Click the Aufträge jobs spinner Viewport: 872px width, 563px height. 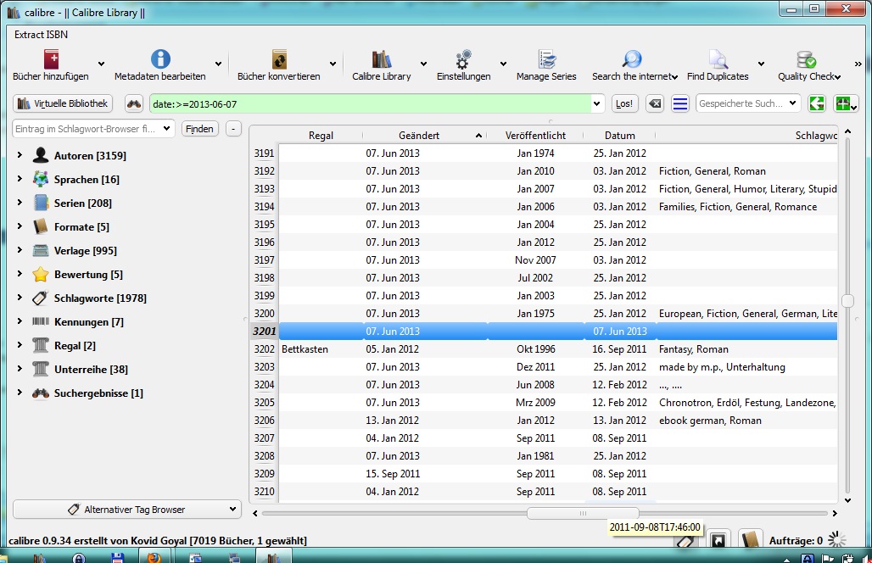click(837, 539)
